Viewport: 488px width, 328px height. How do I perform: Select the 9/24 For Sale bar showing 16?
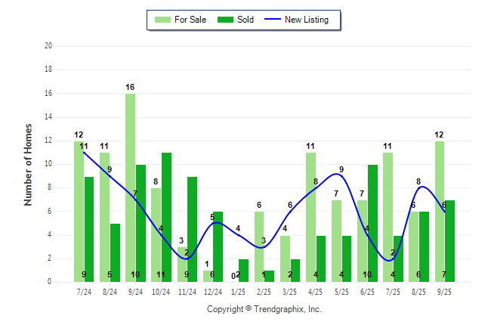pyautogui.click(x=131, y=187)
